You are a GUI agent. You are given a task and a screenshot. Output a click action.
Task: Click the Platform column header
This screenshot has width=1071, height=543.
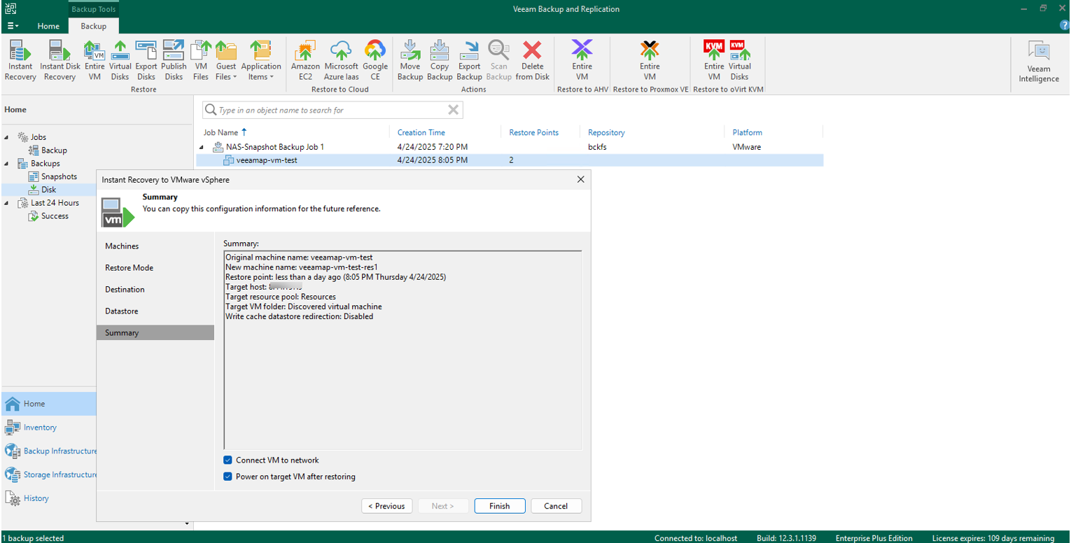pos(747,132)
